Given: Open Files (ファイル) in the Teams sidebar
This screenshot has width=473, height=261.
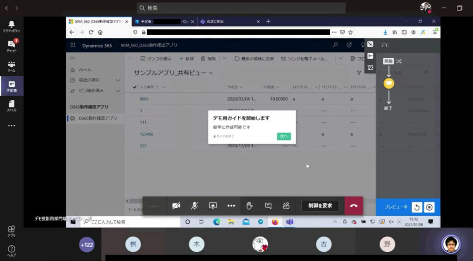Looking at the screenshot, I should coord(12,106).
